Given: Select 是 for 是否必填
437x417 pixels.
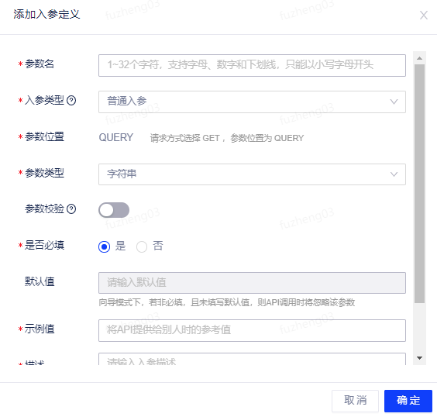Looking at the screenshot, I should pos(105,246).
